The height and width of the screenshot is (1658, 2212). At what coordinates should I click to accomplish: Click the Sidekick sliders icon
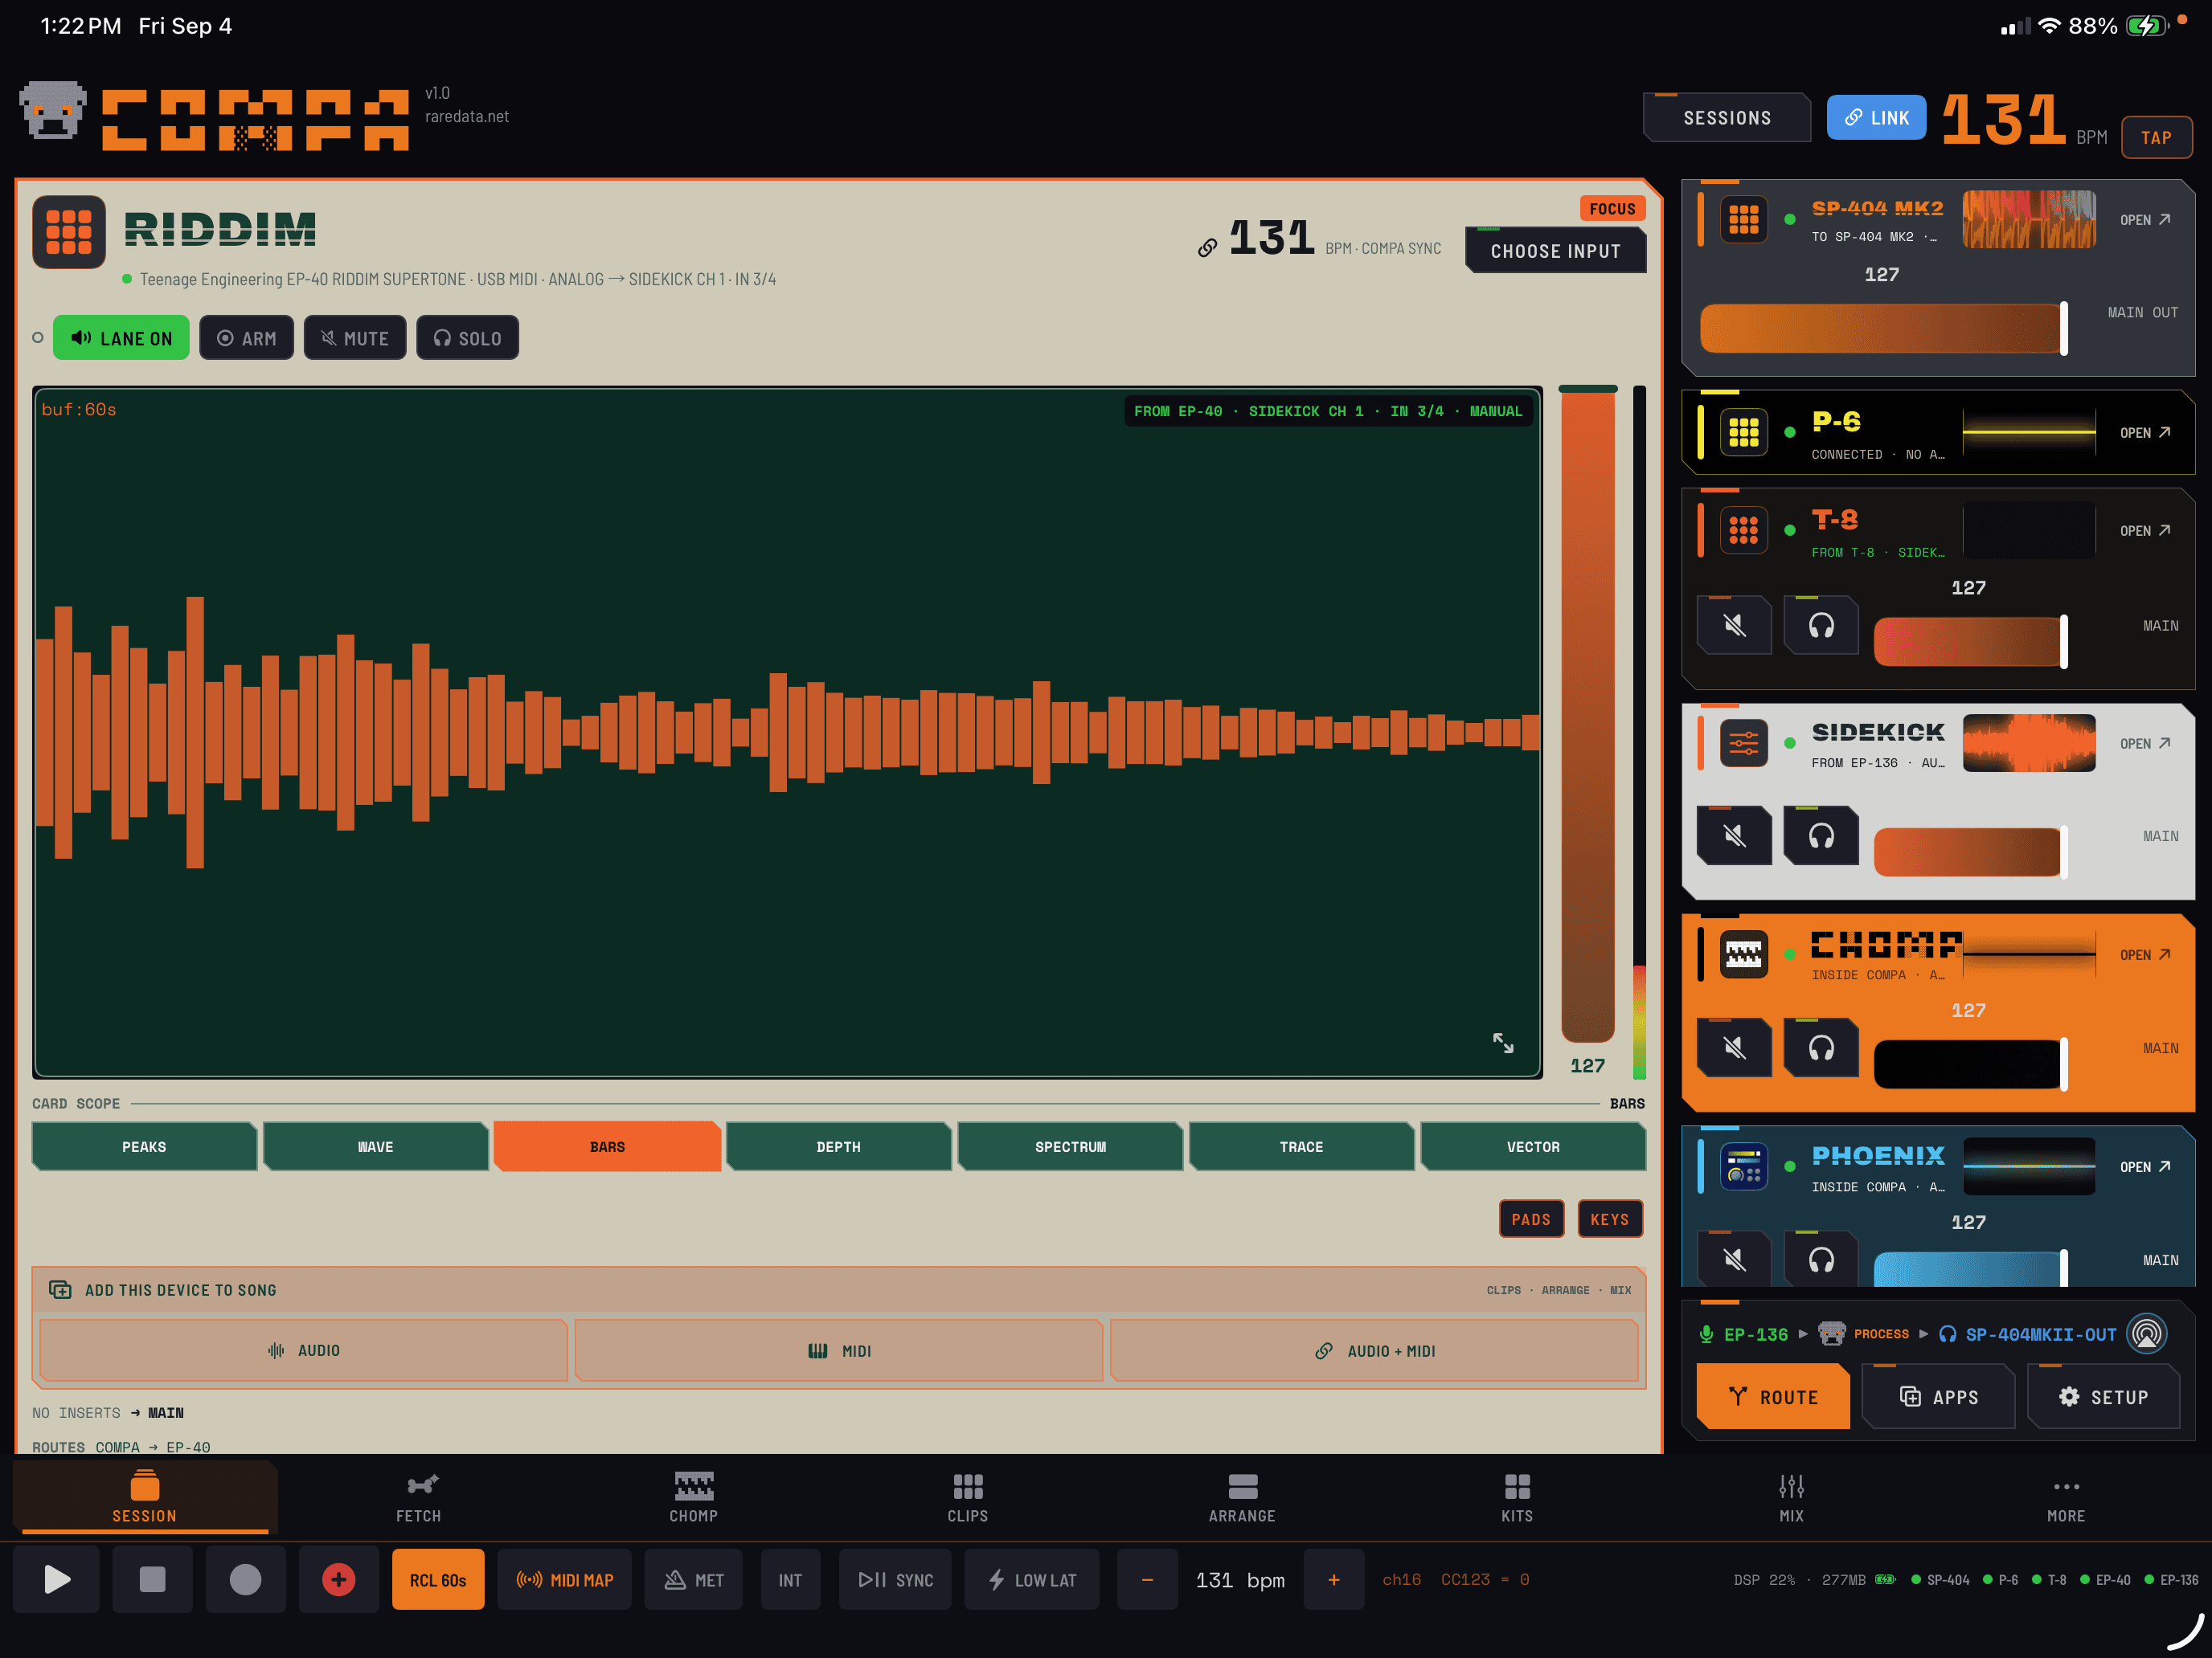[x=1743, y=742]
